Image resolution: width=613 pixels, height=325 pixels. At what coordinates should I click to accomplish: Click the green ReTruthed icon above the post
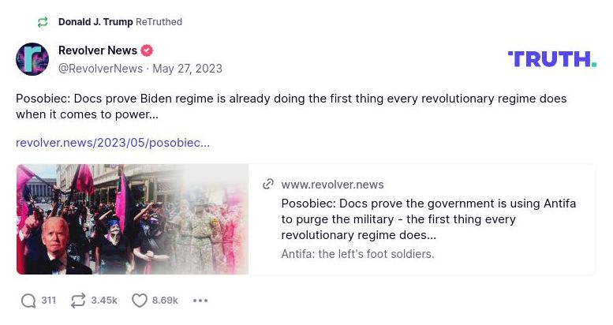click(43, 22)
